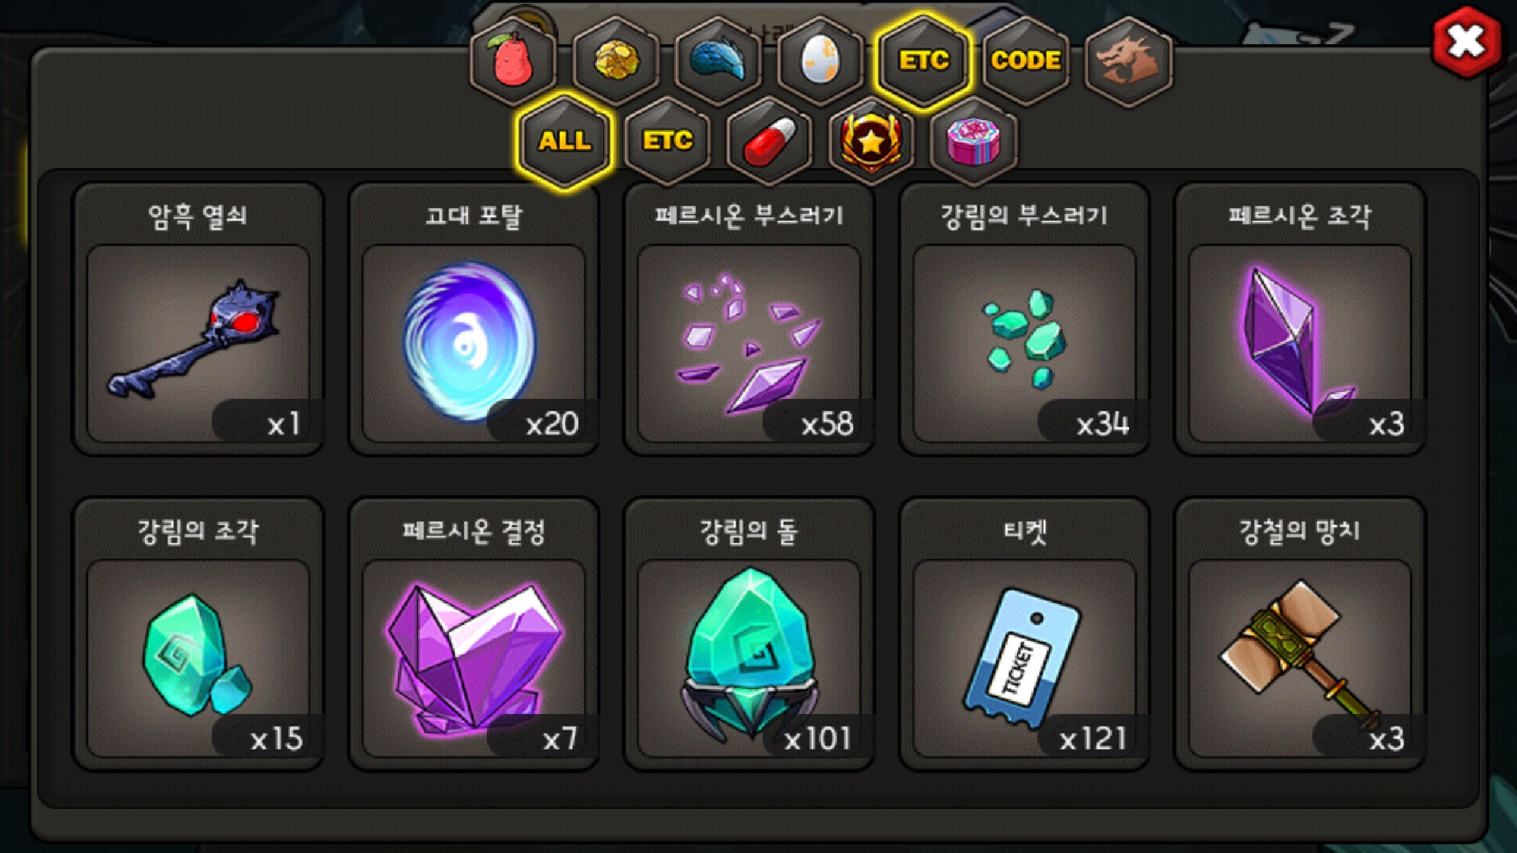Select the 암흑 열쇠 skull key item
The height and width of the screenshot is (853, 1517).
[x=198, y=319]
